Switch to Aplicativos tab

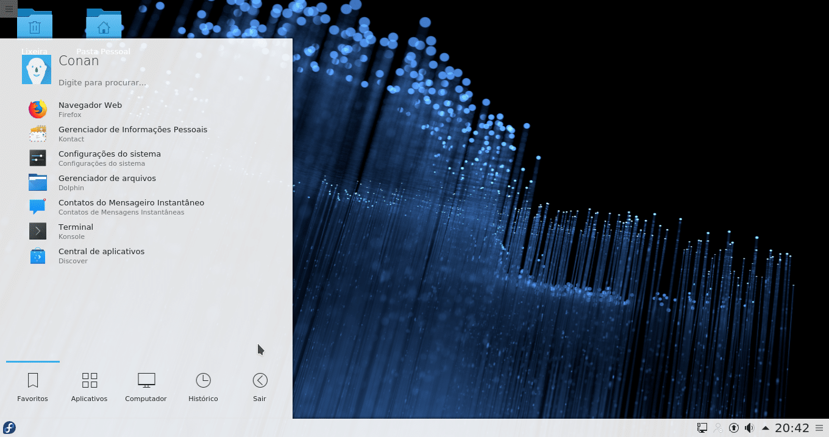[90, 388]
